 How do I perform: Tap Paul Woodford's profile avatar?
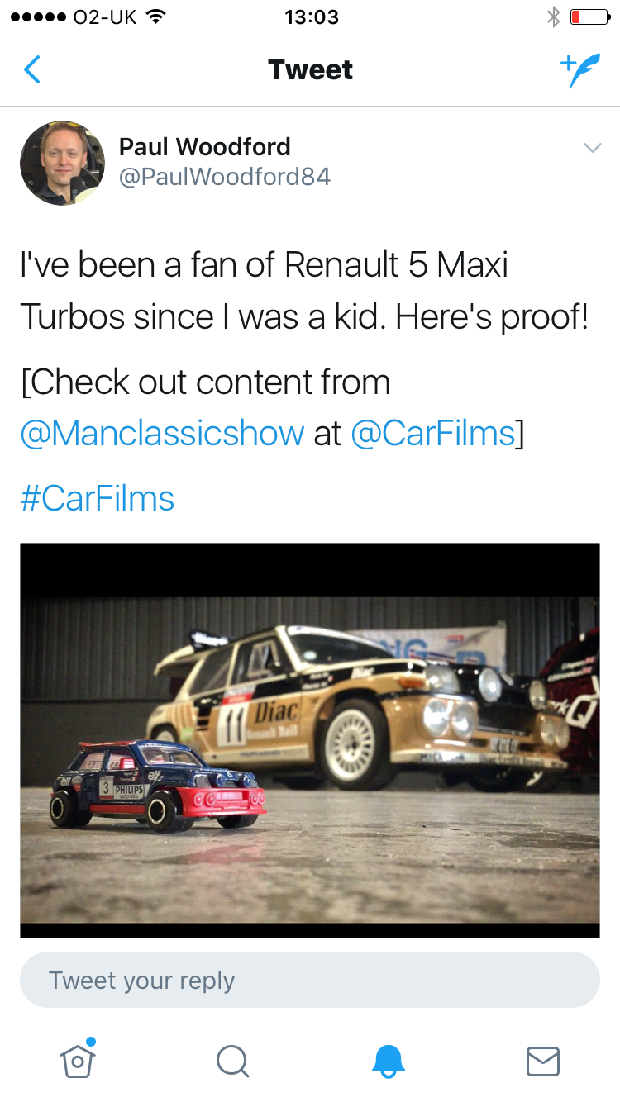tap(63, 163)
